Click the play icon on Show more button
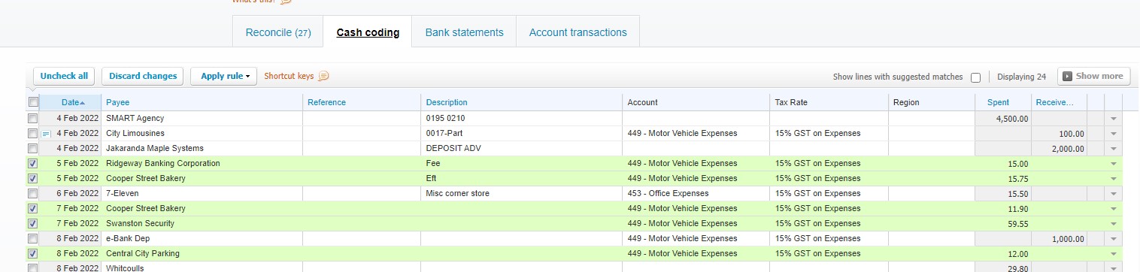This screenshot has height=272, width=1140. 1067,76
